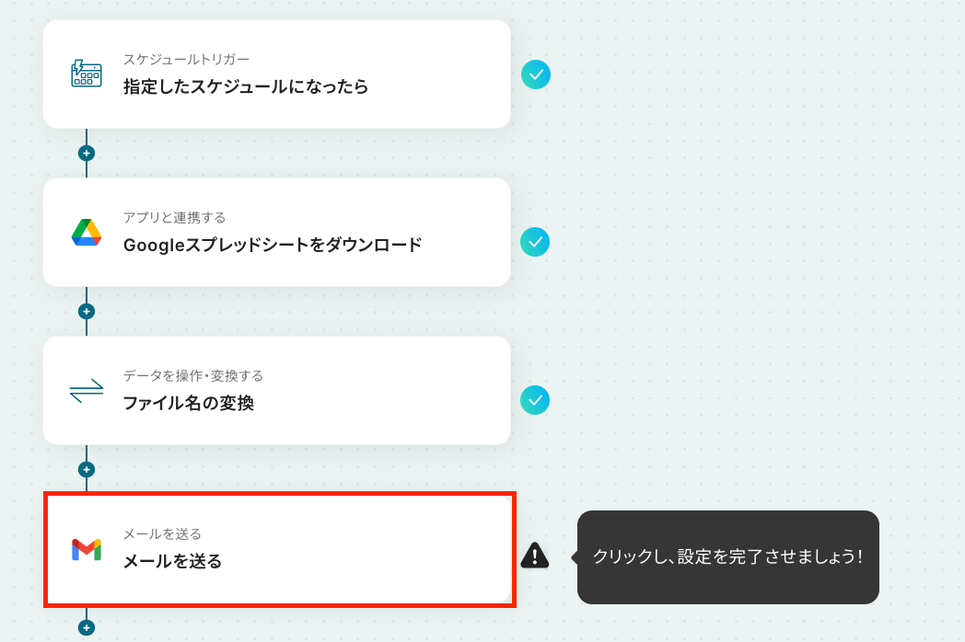Viewport: 965px width, 642px height.
Task: Add a step below Googleスプレッドシートをダウンロード
Action: click(87, 311)
